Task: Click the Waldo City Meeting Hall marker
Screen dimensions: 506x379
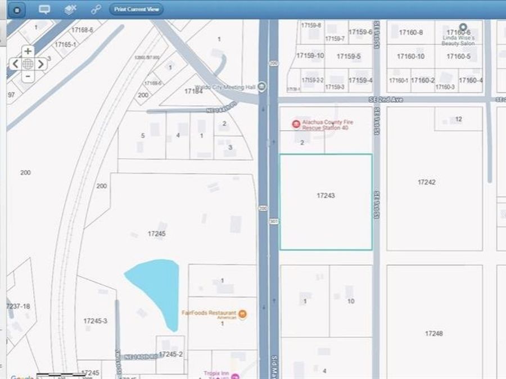Action: tap(262, 87)
